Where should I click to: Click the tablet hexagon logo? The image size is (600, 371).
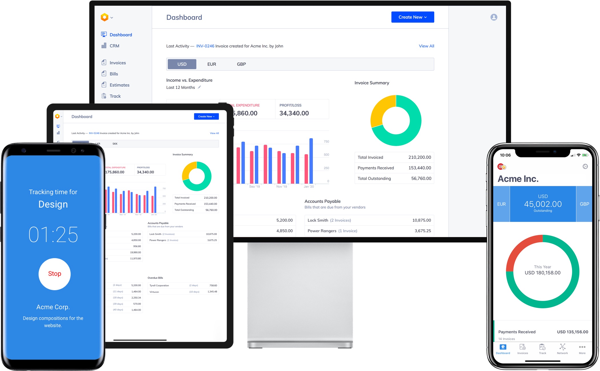pyautogui.click(x=57, y=116)
